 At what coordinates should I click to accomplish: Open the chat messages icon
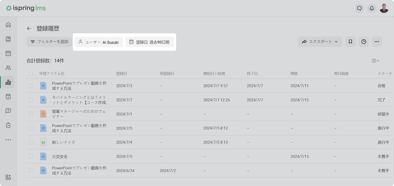pos(359,8)
